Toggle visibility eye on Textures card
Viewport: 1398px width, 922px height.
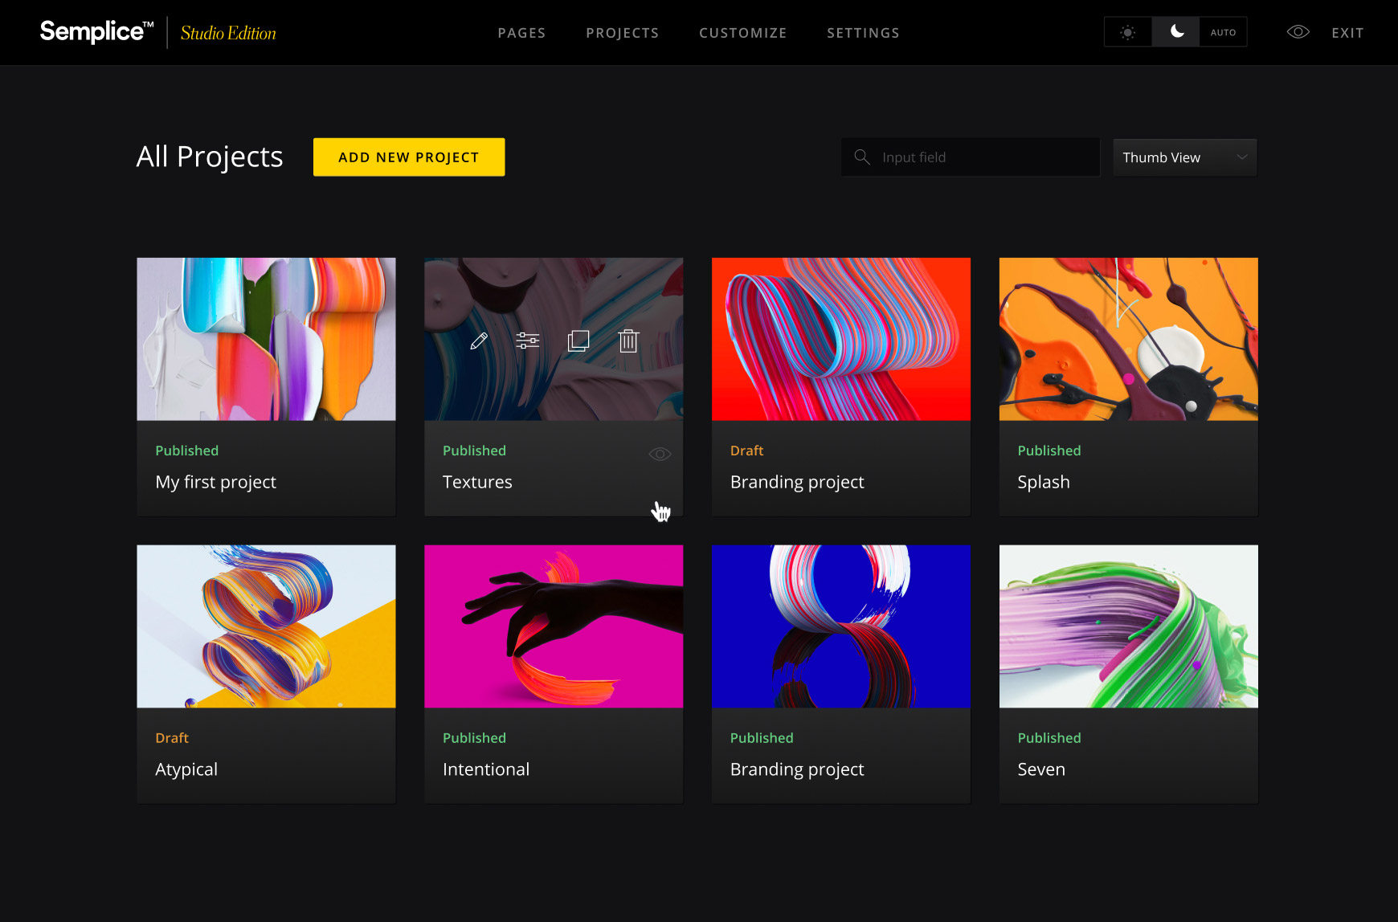[x=660, y=454]
